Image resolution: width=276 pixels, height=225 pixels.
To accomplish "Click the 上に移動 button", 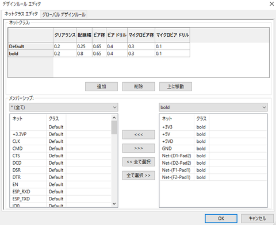I will 175,87.
